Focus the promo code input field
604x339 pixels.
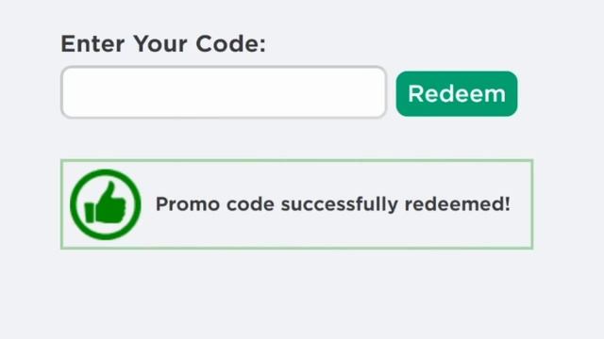[x=224, y=92]
